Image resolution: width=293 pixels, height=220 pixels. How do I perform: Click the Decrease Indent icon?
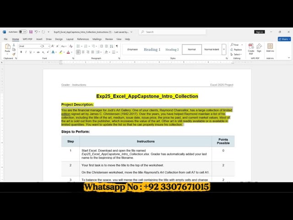[102, 46]
